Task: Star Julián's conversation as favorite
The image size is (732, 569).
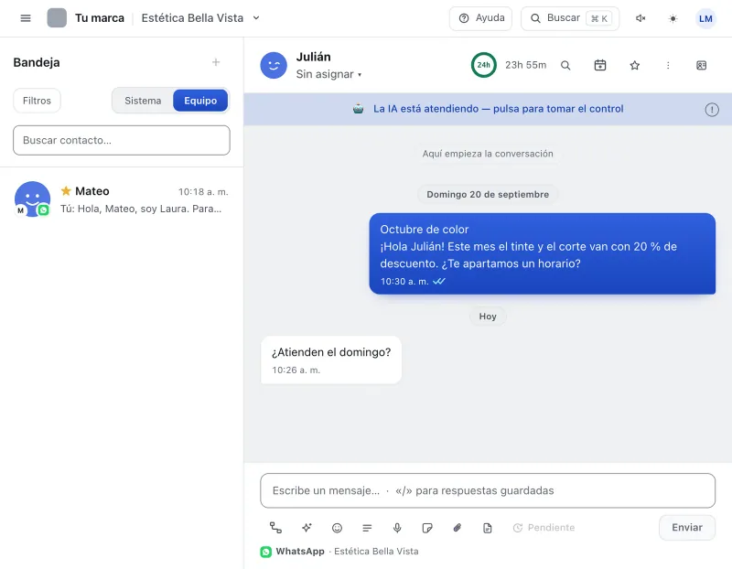Action: (634, 65)
